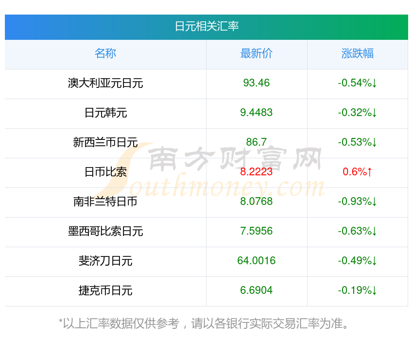
Task: Select the 日元韩元 row name
Action: pos(105,113)
